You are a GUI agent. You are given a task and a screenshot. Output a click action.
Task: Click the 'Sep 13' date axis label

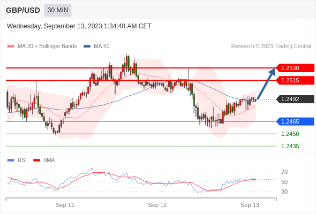(x=250, y=205)
